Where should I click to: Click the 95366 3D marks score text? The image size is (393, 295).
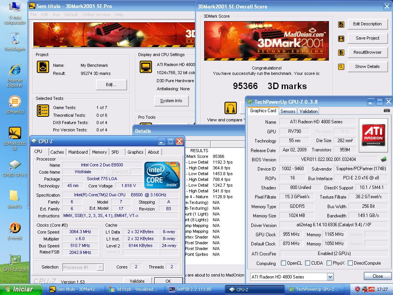[x=270, y=86]
